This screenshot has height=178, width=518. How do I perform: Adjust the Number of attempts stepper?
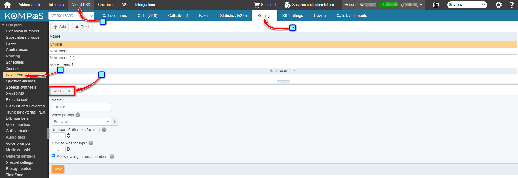(68, 136)
